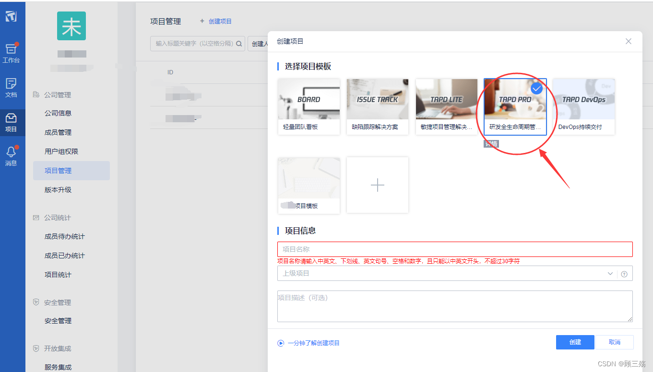Select the TAPD PRO template

[x=515, y=106]
